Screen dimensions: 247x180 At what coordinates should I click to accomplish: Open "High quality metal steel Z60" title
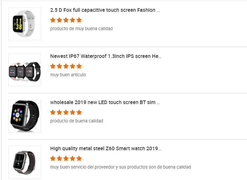(x=106, y=149)
